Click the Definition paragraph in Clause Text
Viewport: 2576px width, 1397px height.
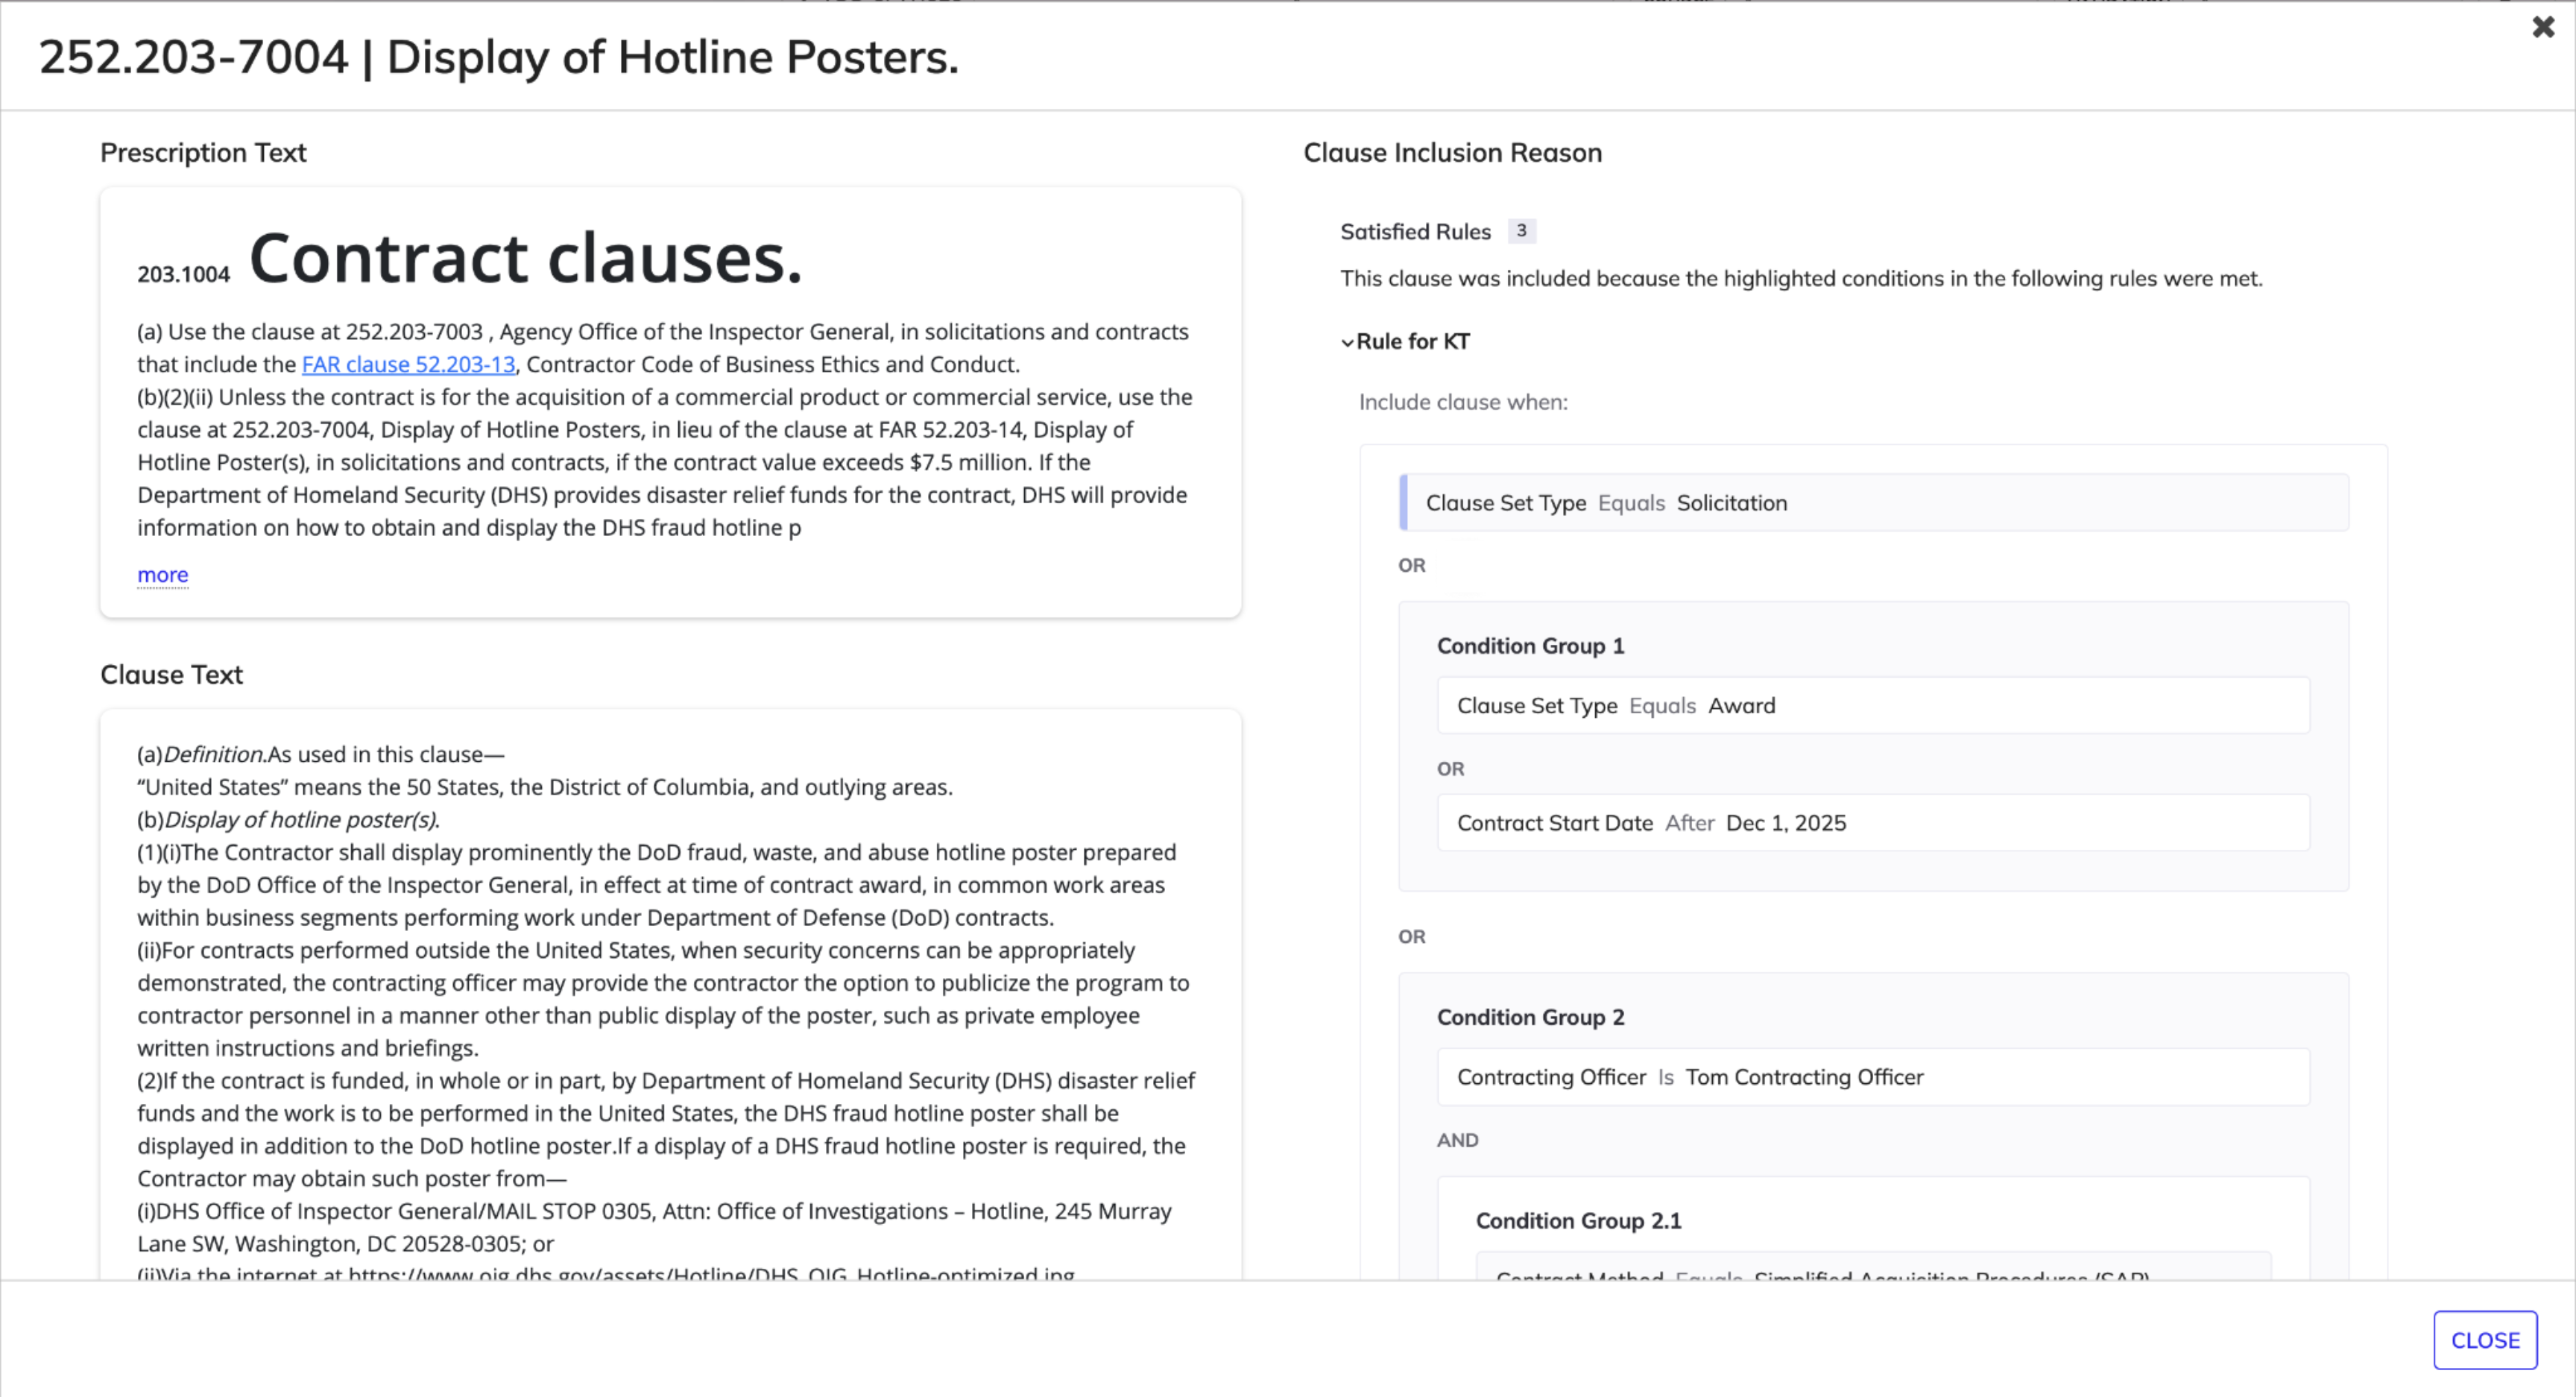tap(320, 754)
